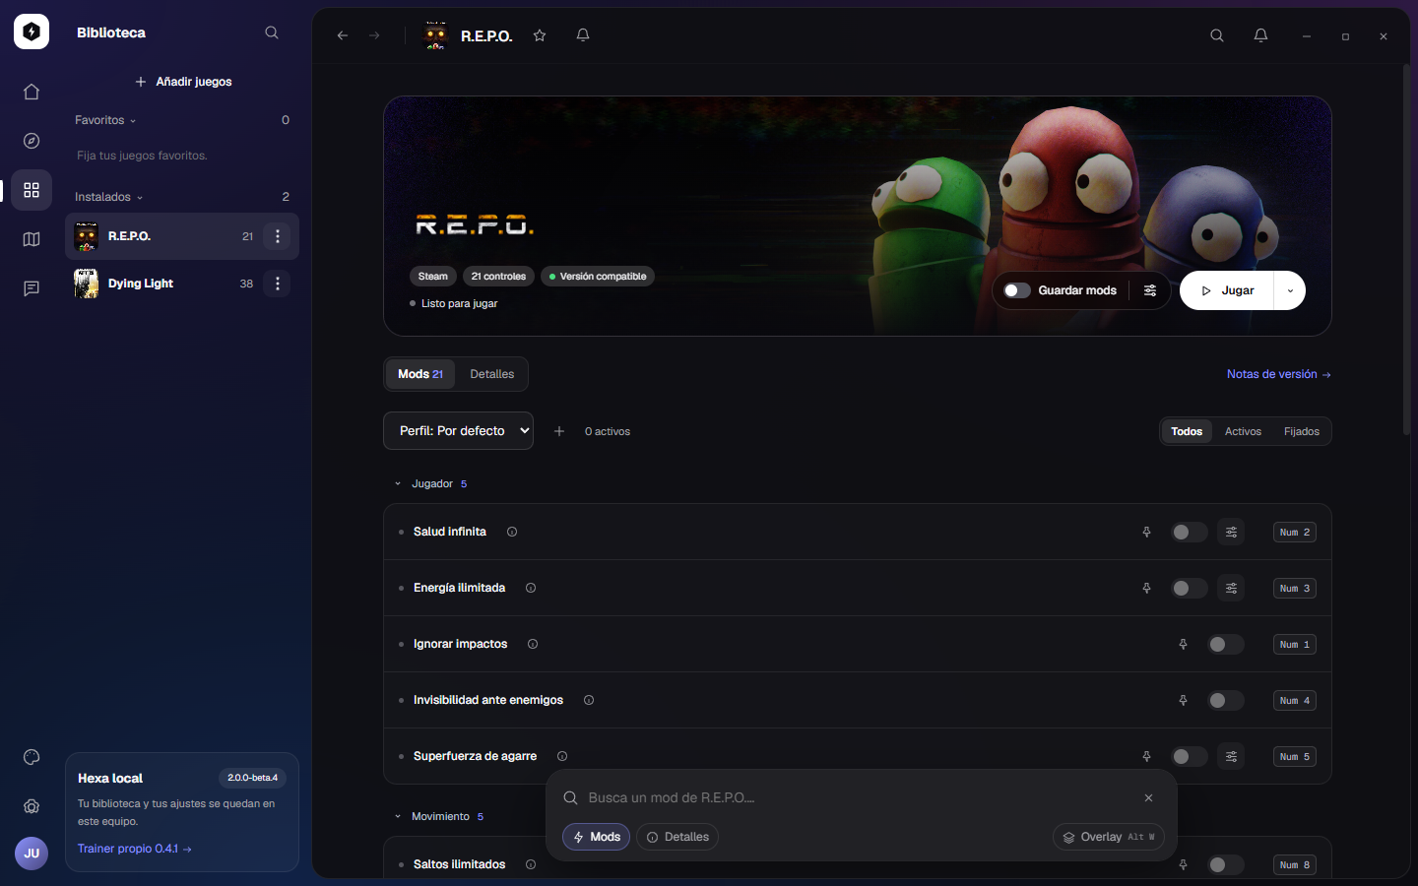This screenshot has width=1418, height=886.
Task: Open the Perfil: Por defecto dropdown
Action: (x=458, y=430)
